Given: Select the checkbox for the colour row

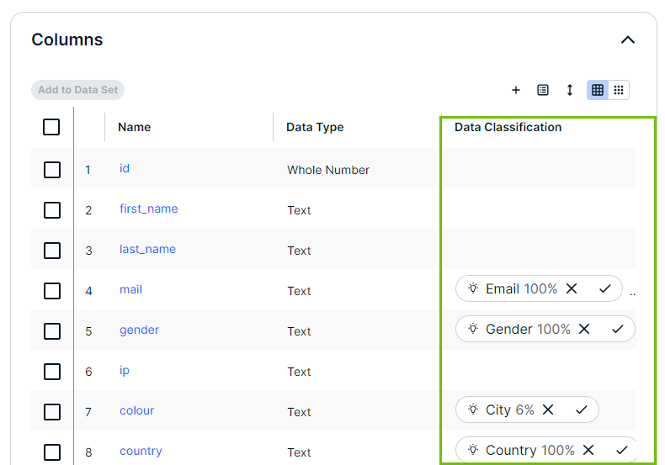Looking at the screenshot, I should [x=52, y=412].
